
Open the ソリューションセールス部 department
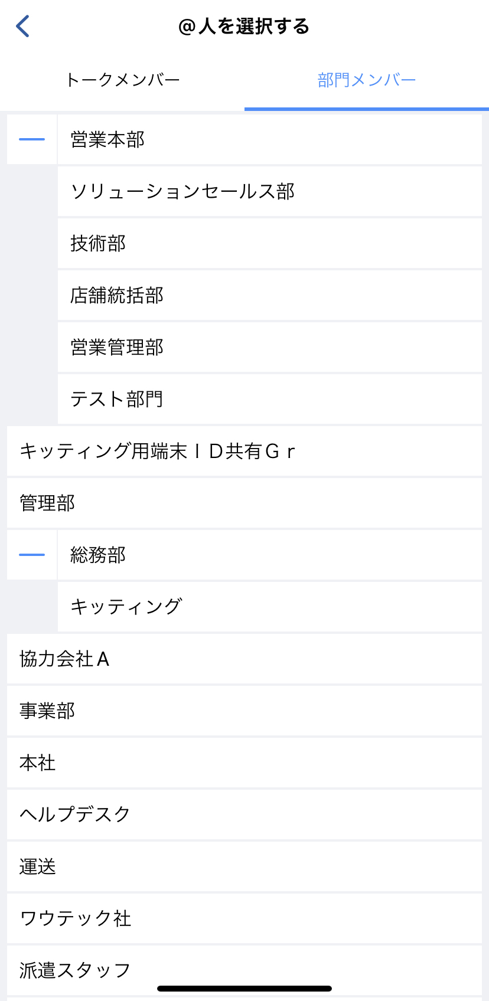click(269, 191)
